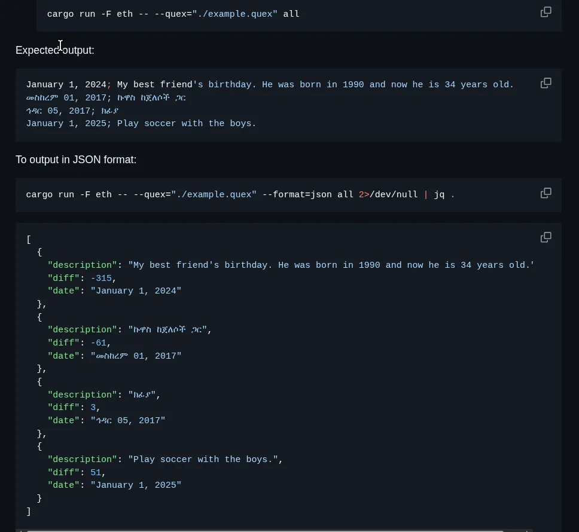The image size is (579, 532).
Task: Copy the cargo run example.quex all command
Action: click(x=546, y=12)
